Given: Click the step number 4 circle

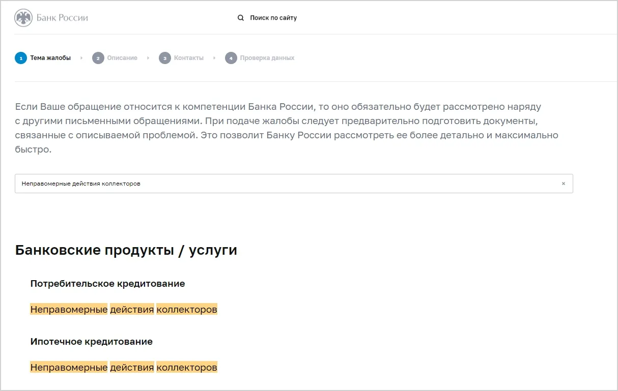Looking at the screenshot, I should tap(231, 58).
